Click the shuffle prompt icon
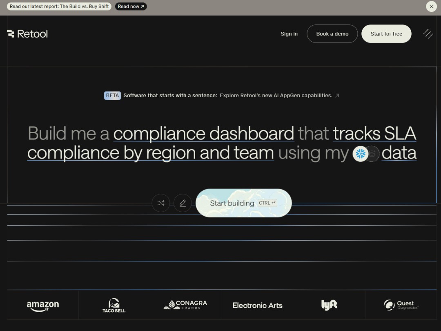441x331 pixels. coord(160,203)
